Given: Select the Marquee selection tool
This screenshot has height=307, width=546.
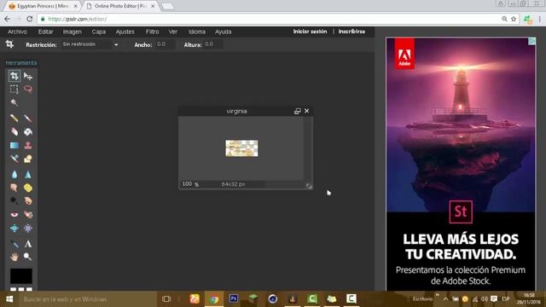Looking at the screenshot, I should (15, 89).
